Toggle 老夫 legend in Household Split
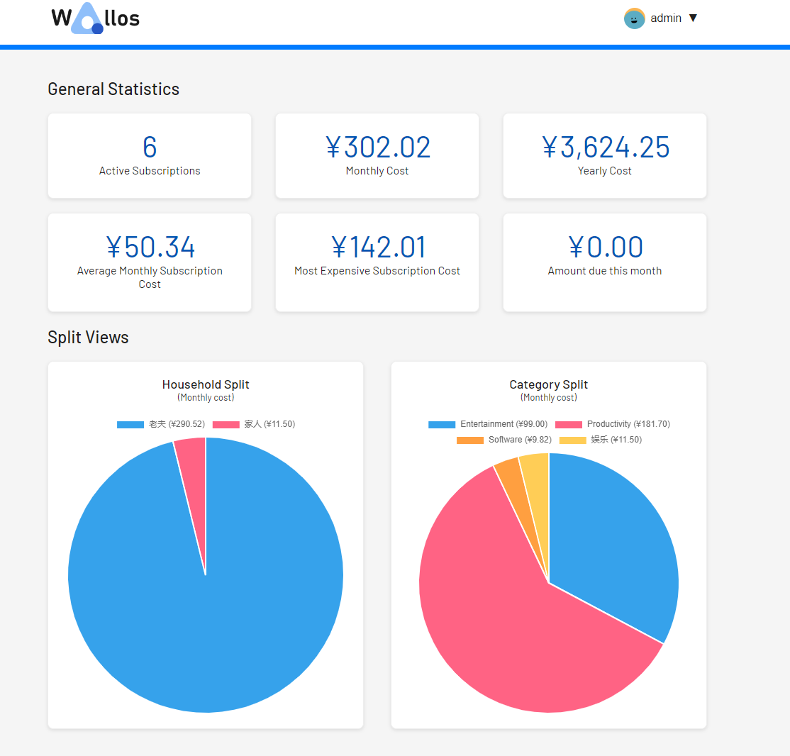 161,424
